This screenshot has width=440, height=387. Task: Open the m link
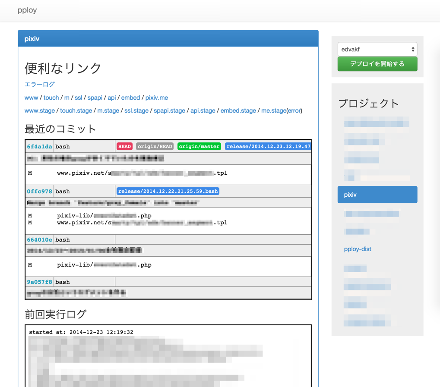tap(67, 98)
